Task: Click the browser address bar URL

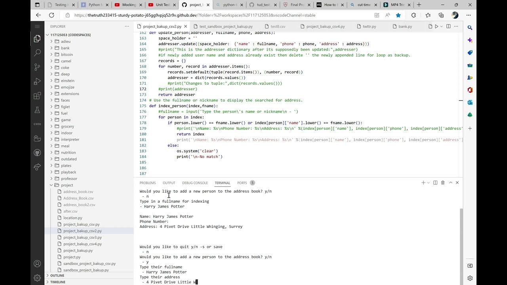Action: click(x=195, y=15)
